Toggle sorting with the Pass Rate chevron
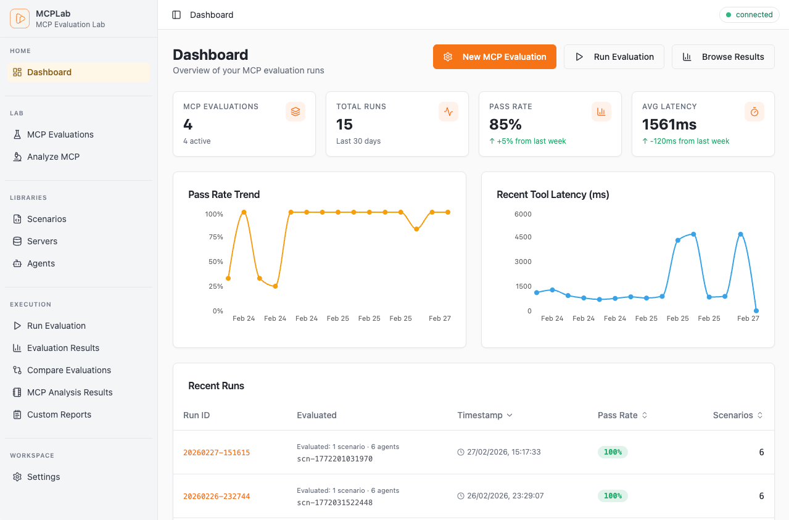 (x=645, y=415)
